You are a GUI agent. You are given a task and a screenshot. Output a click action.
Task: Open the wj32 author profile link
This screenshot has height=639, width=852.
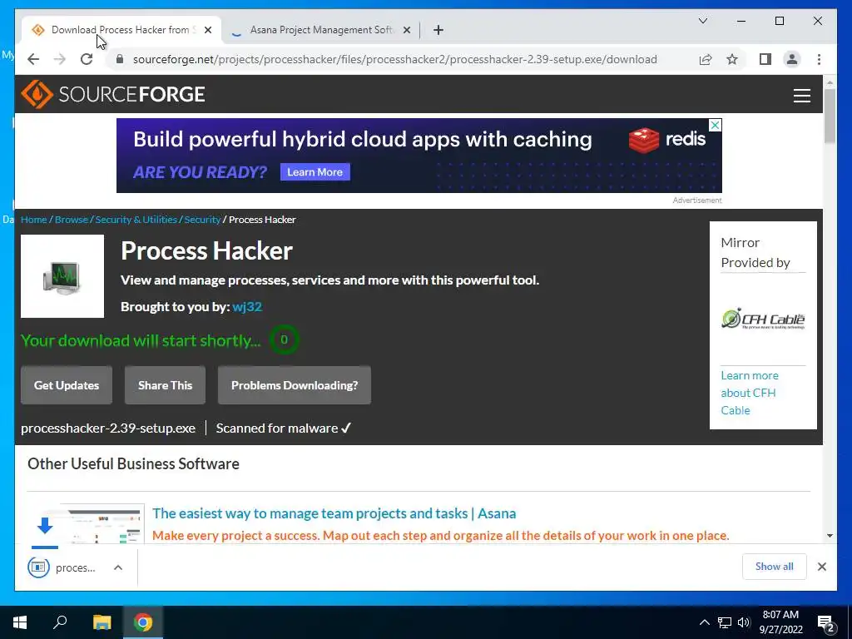coord(247,306)
